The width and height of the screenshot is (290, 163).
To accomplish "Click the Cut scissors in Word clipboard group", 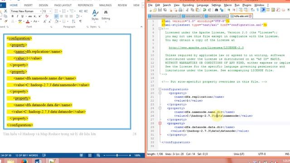I will [5, 11].
